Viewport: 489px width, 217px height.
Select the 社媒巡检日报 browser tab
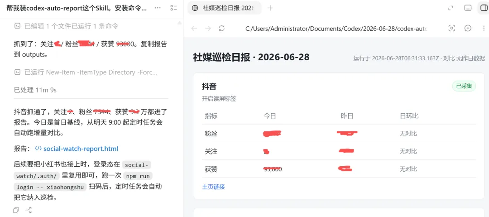[x=225, y=8]
